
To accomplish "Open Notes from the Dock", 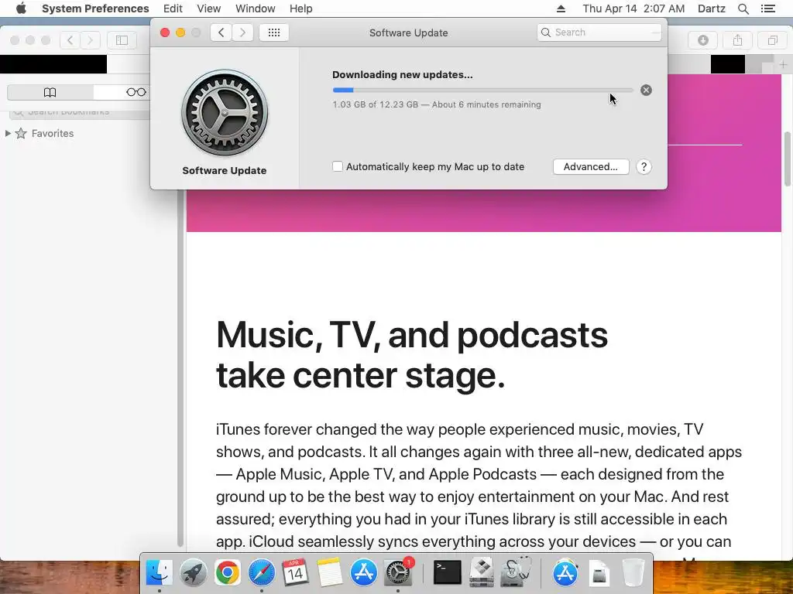I will 329,573.
